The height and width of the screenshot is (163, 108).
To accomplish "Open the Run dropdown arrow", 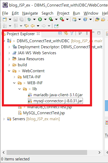I will point(45,19).
